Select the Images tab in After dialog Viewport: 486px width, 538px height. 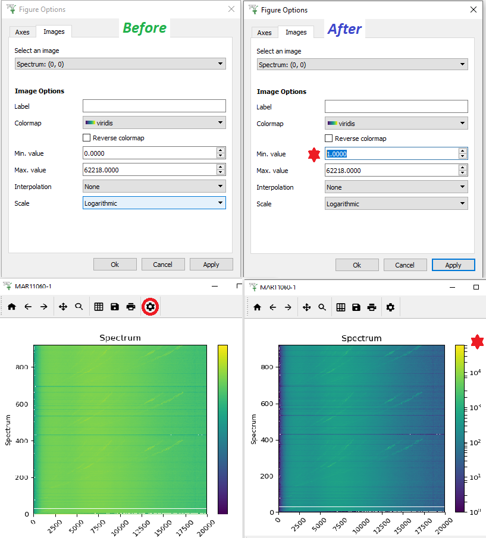coord(296,33)
